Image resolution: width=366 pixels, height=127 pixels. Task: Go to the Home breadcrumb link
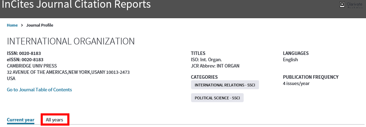click(12, 25)
